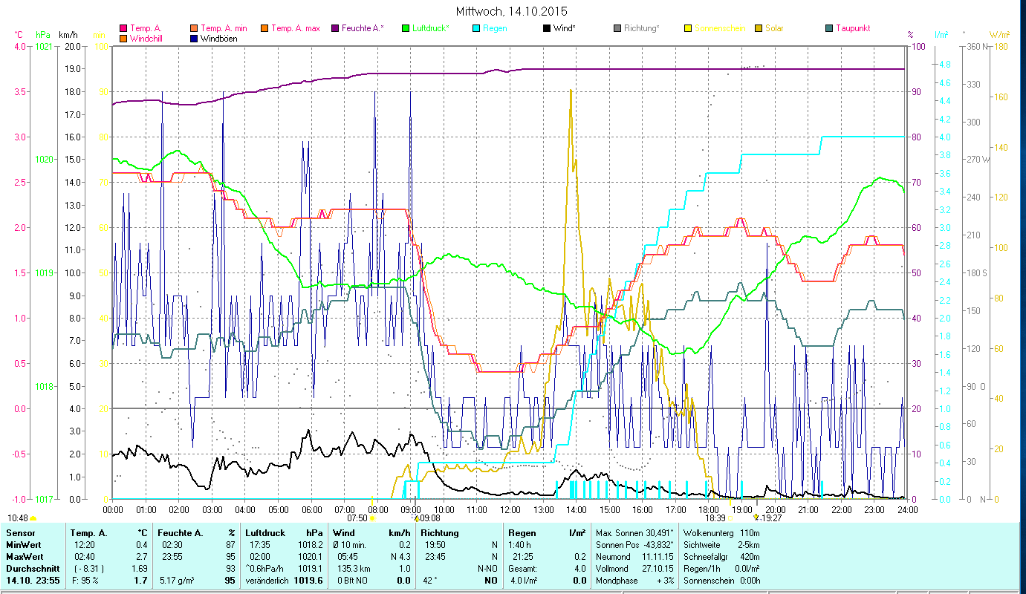Click the dark blue Windböen legend swatch
The width and height of the screenshot is (1026, 594).
pyautogui.click(x=195, y=39)
